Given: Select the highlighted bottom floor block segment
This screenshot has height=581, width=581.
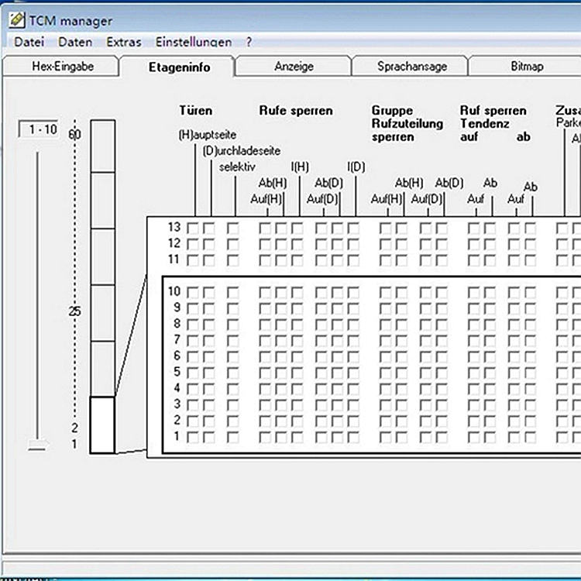Looking at the screenshot, I should point(102,425).
